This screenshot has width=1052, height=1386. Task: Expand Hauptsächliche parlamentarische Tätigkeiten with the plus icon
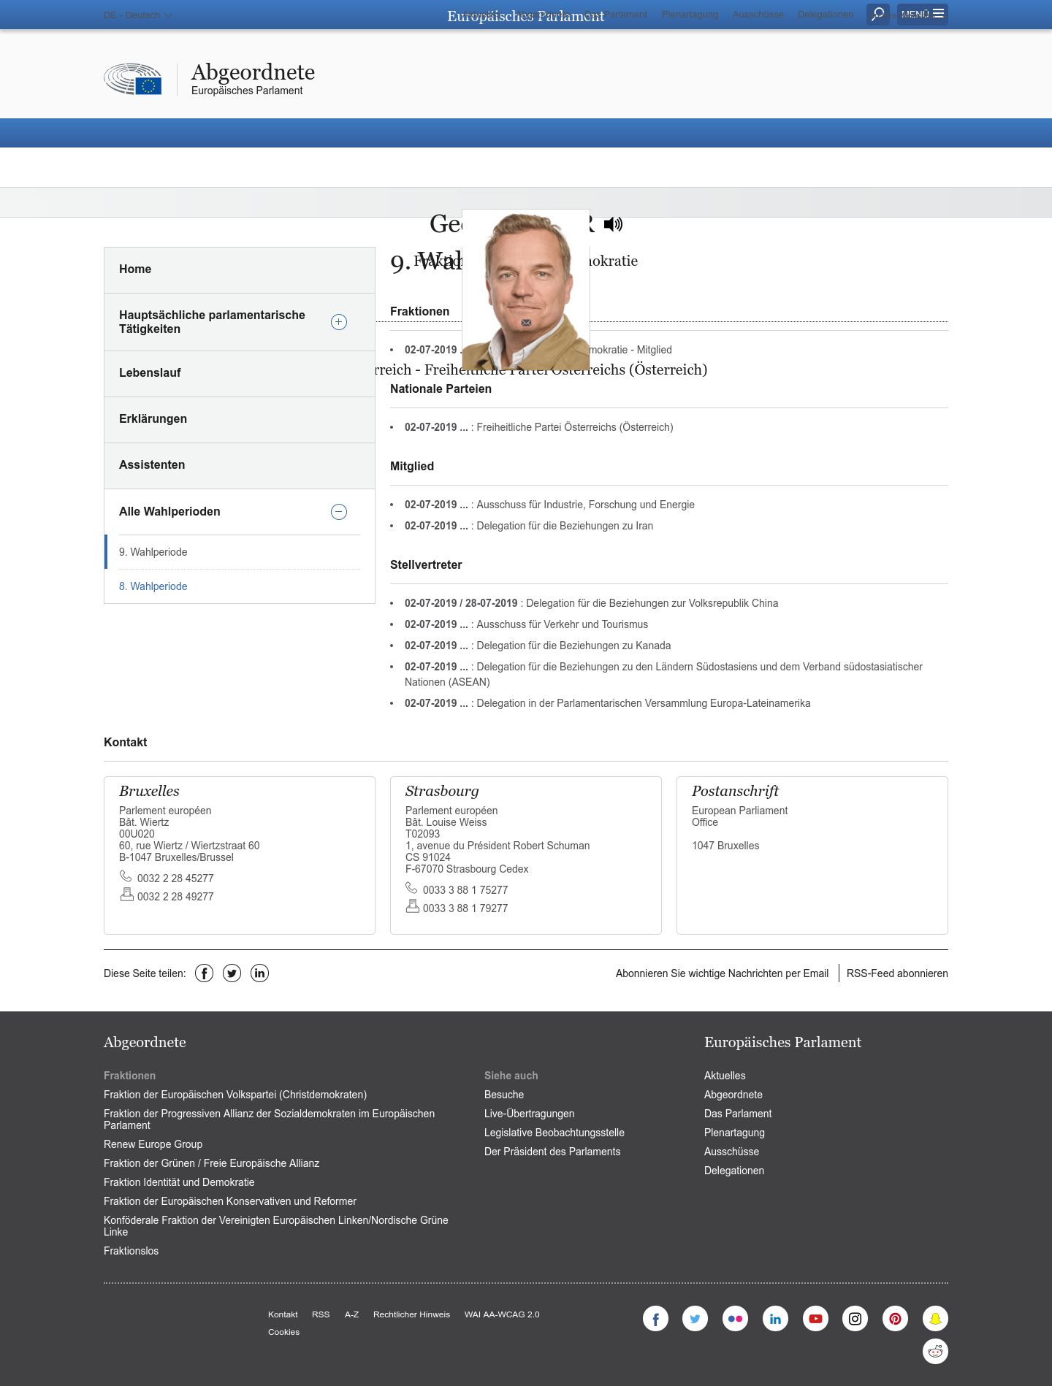coord(339,322)
